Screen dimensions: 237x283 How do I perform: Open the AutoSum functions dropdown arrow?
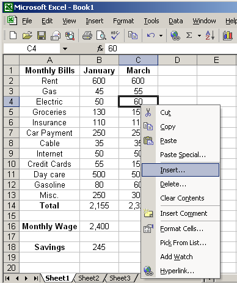click(x=199, y=35)
